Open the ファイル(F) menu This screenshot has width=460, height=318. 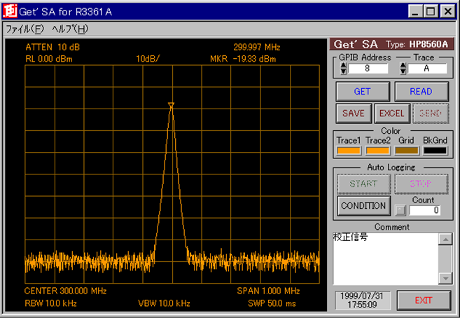coord(25,29)
